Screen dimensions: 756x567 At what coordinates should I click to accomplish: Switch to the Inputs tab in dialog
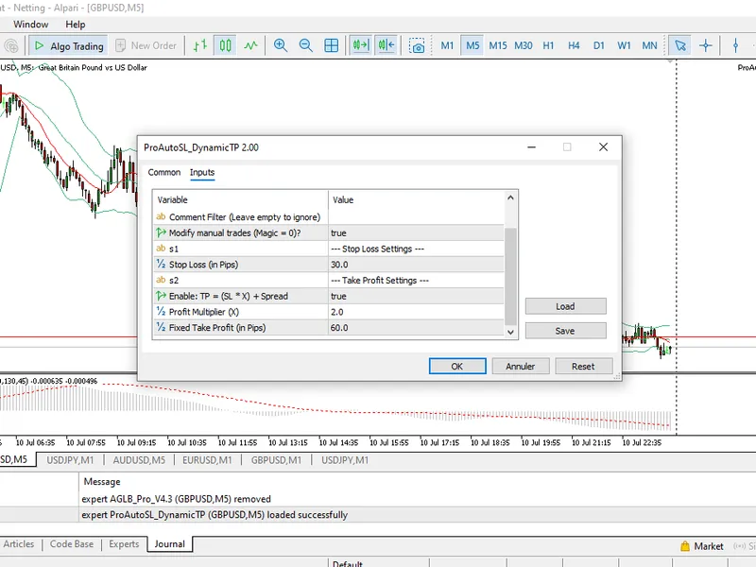[x=202, y=173]
